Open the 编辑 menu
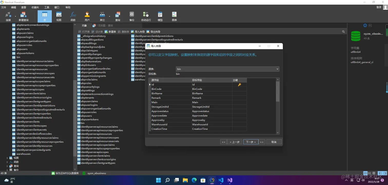This screenshot has width=388, height=185. tap(14, 7)
